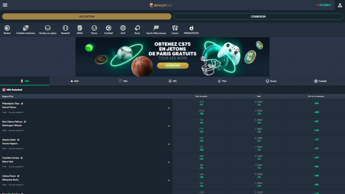This screenshot has width=345, height=194.
Task: Expand all markets for Hornets at Heat
Action: (16, 167)
